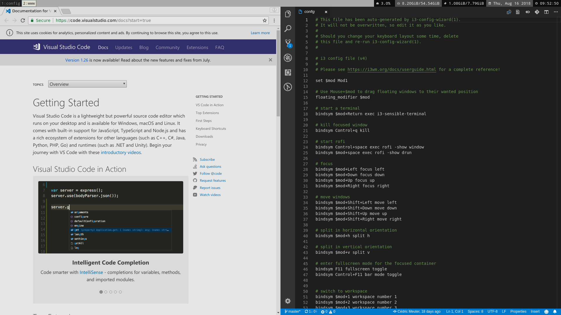This screenshot has height=315, width=561.
Task: Open the Extensions view icon
Action: (x=288, y=72)
